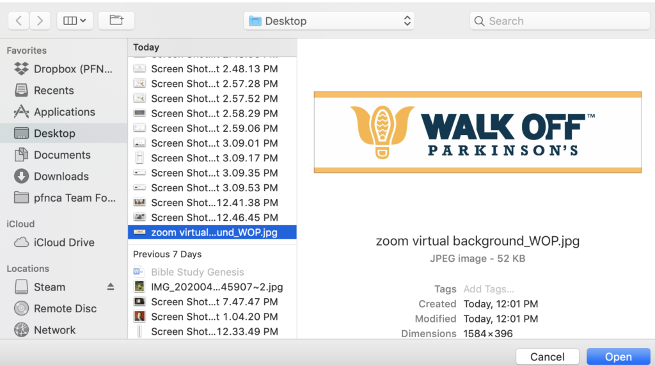Select Bible Study Genesis document
655x366 pixels.
pos(212,272)
